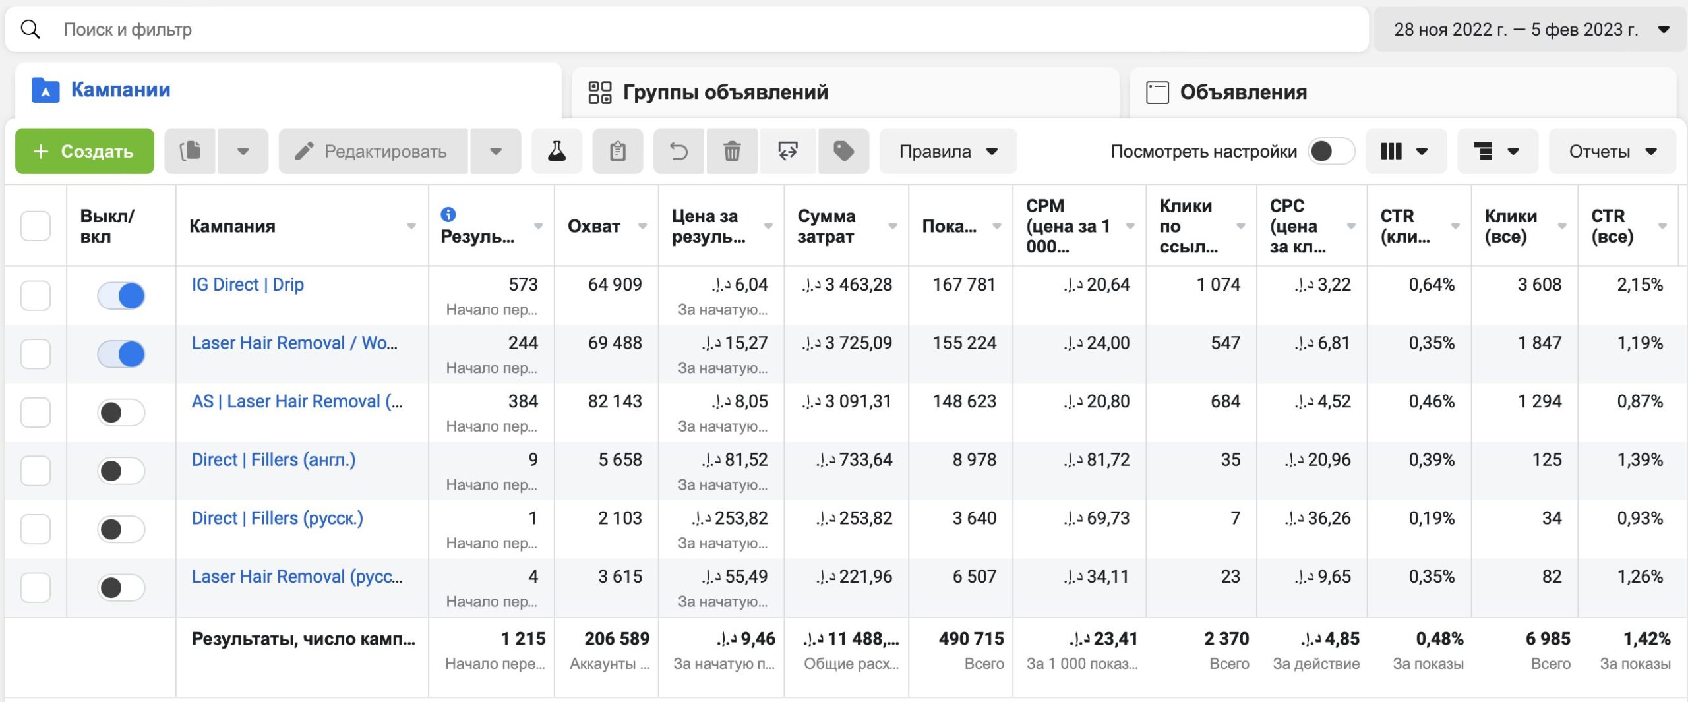This screenshot has height=702, width=1688.
Task: Check the select-all header checkbox
Action: [x=36, y=225]
